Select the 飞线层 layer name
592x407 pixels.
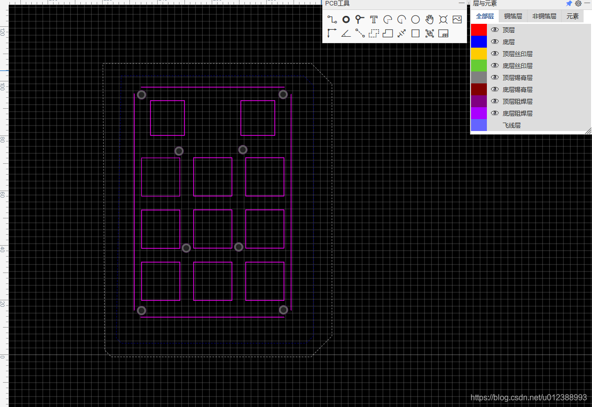coord(512,126)
